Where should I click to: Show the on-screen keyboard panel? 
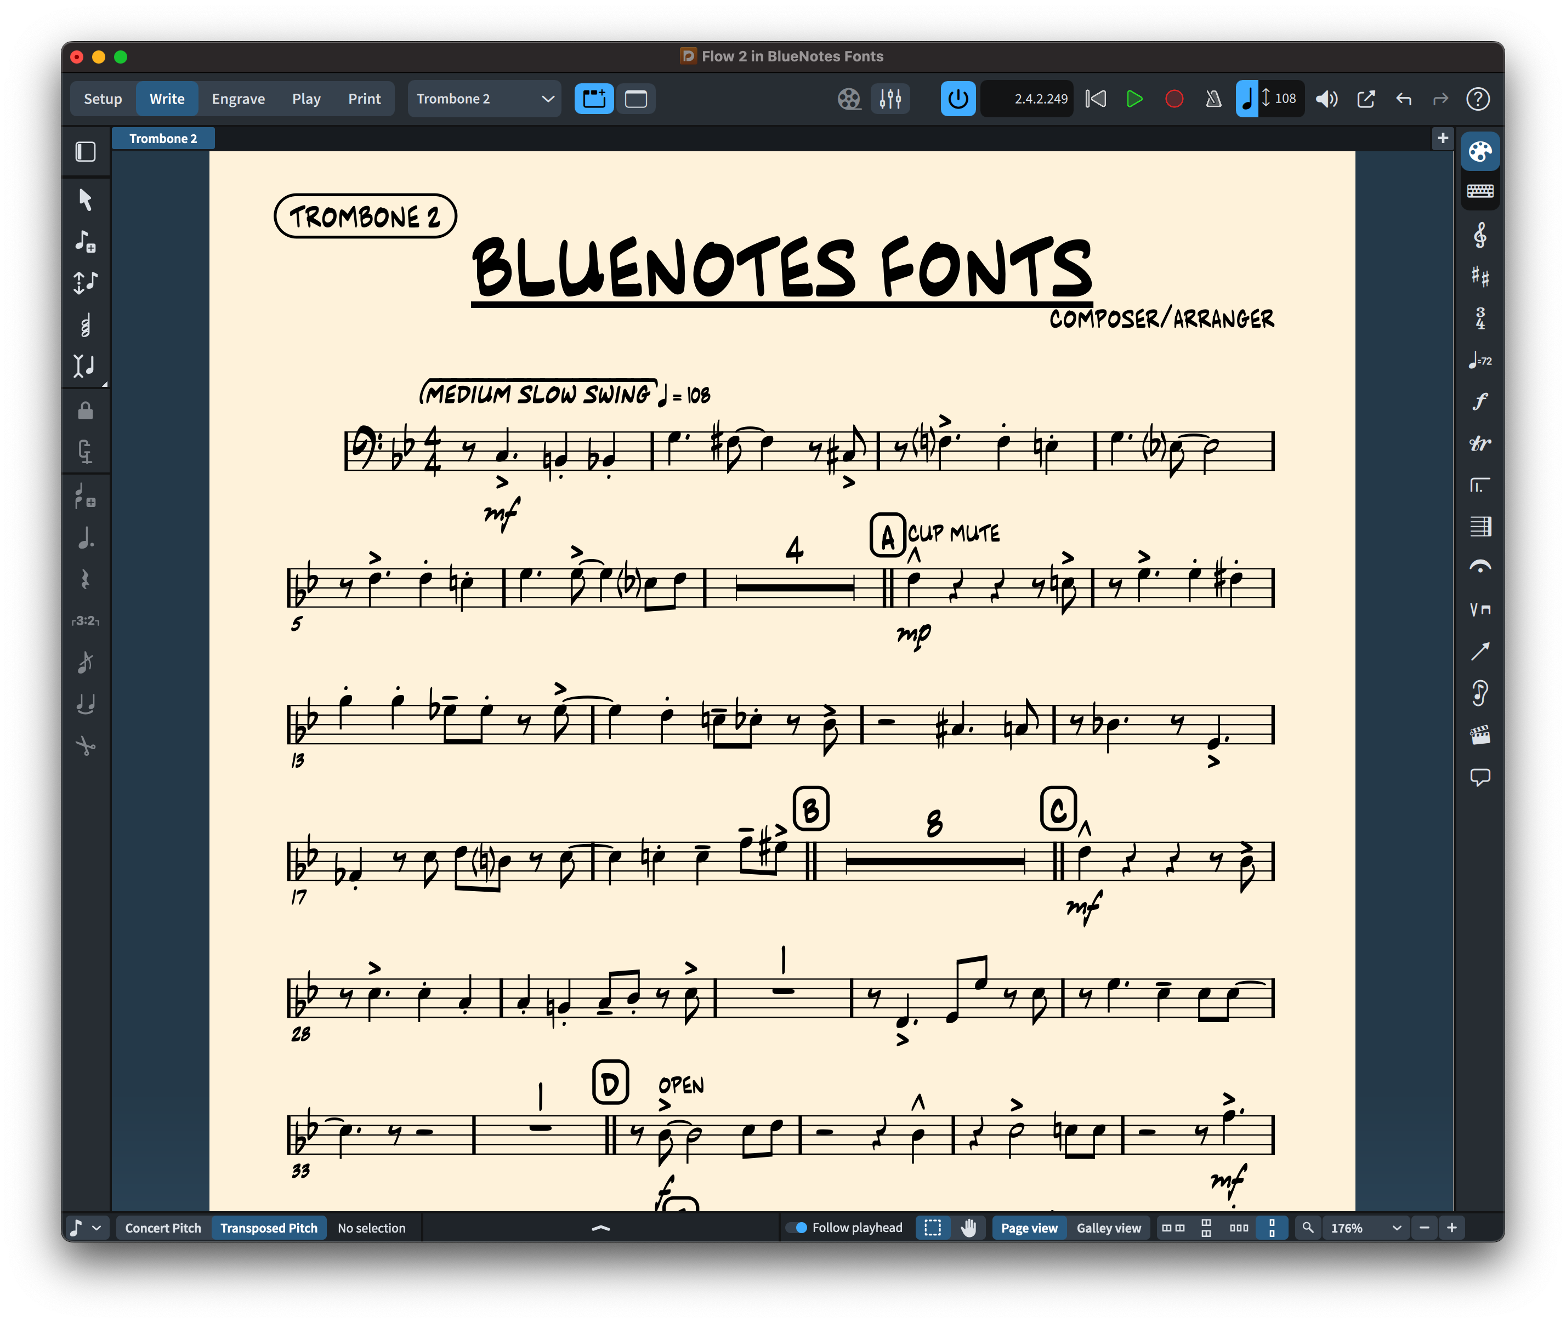(1479, 191)
